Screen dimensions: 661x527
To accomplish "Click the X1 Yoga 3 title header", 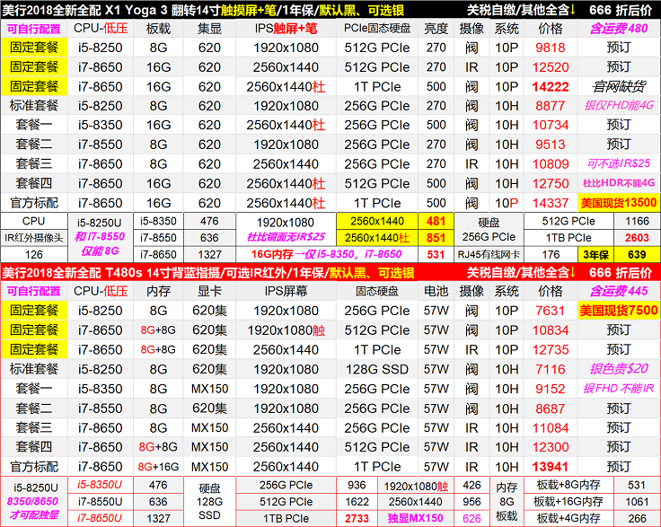I will tap(225, 10).
